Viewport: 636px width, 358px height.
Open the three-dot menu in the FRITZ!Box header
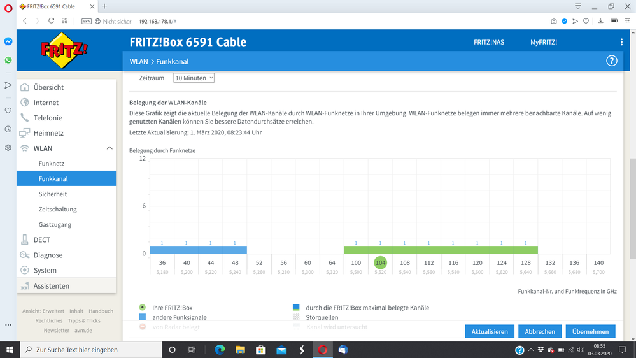[x=621, y=42]
